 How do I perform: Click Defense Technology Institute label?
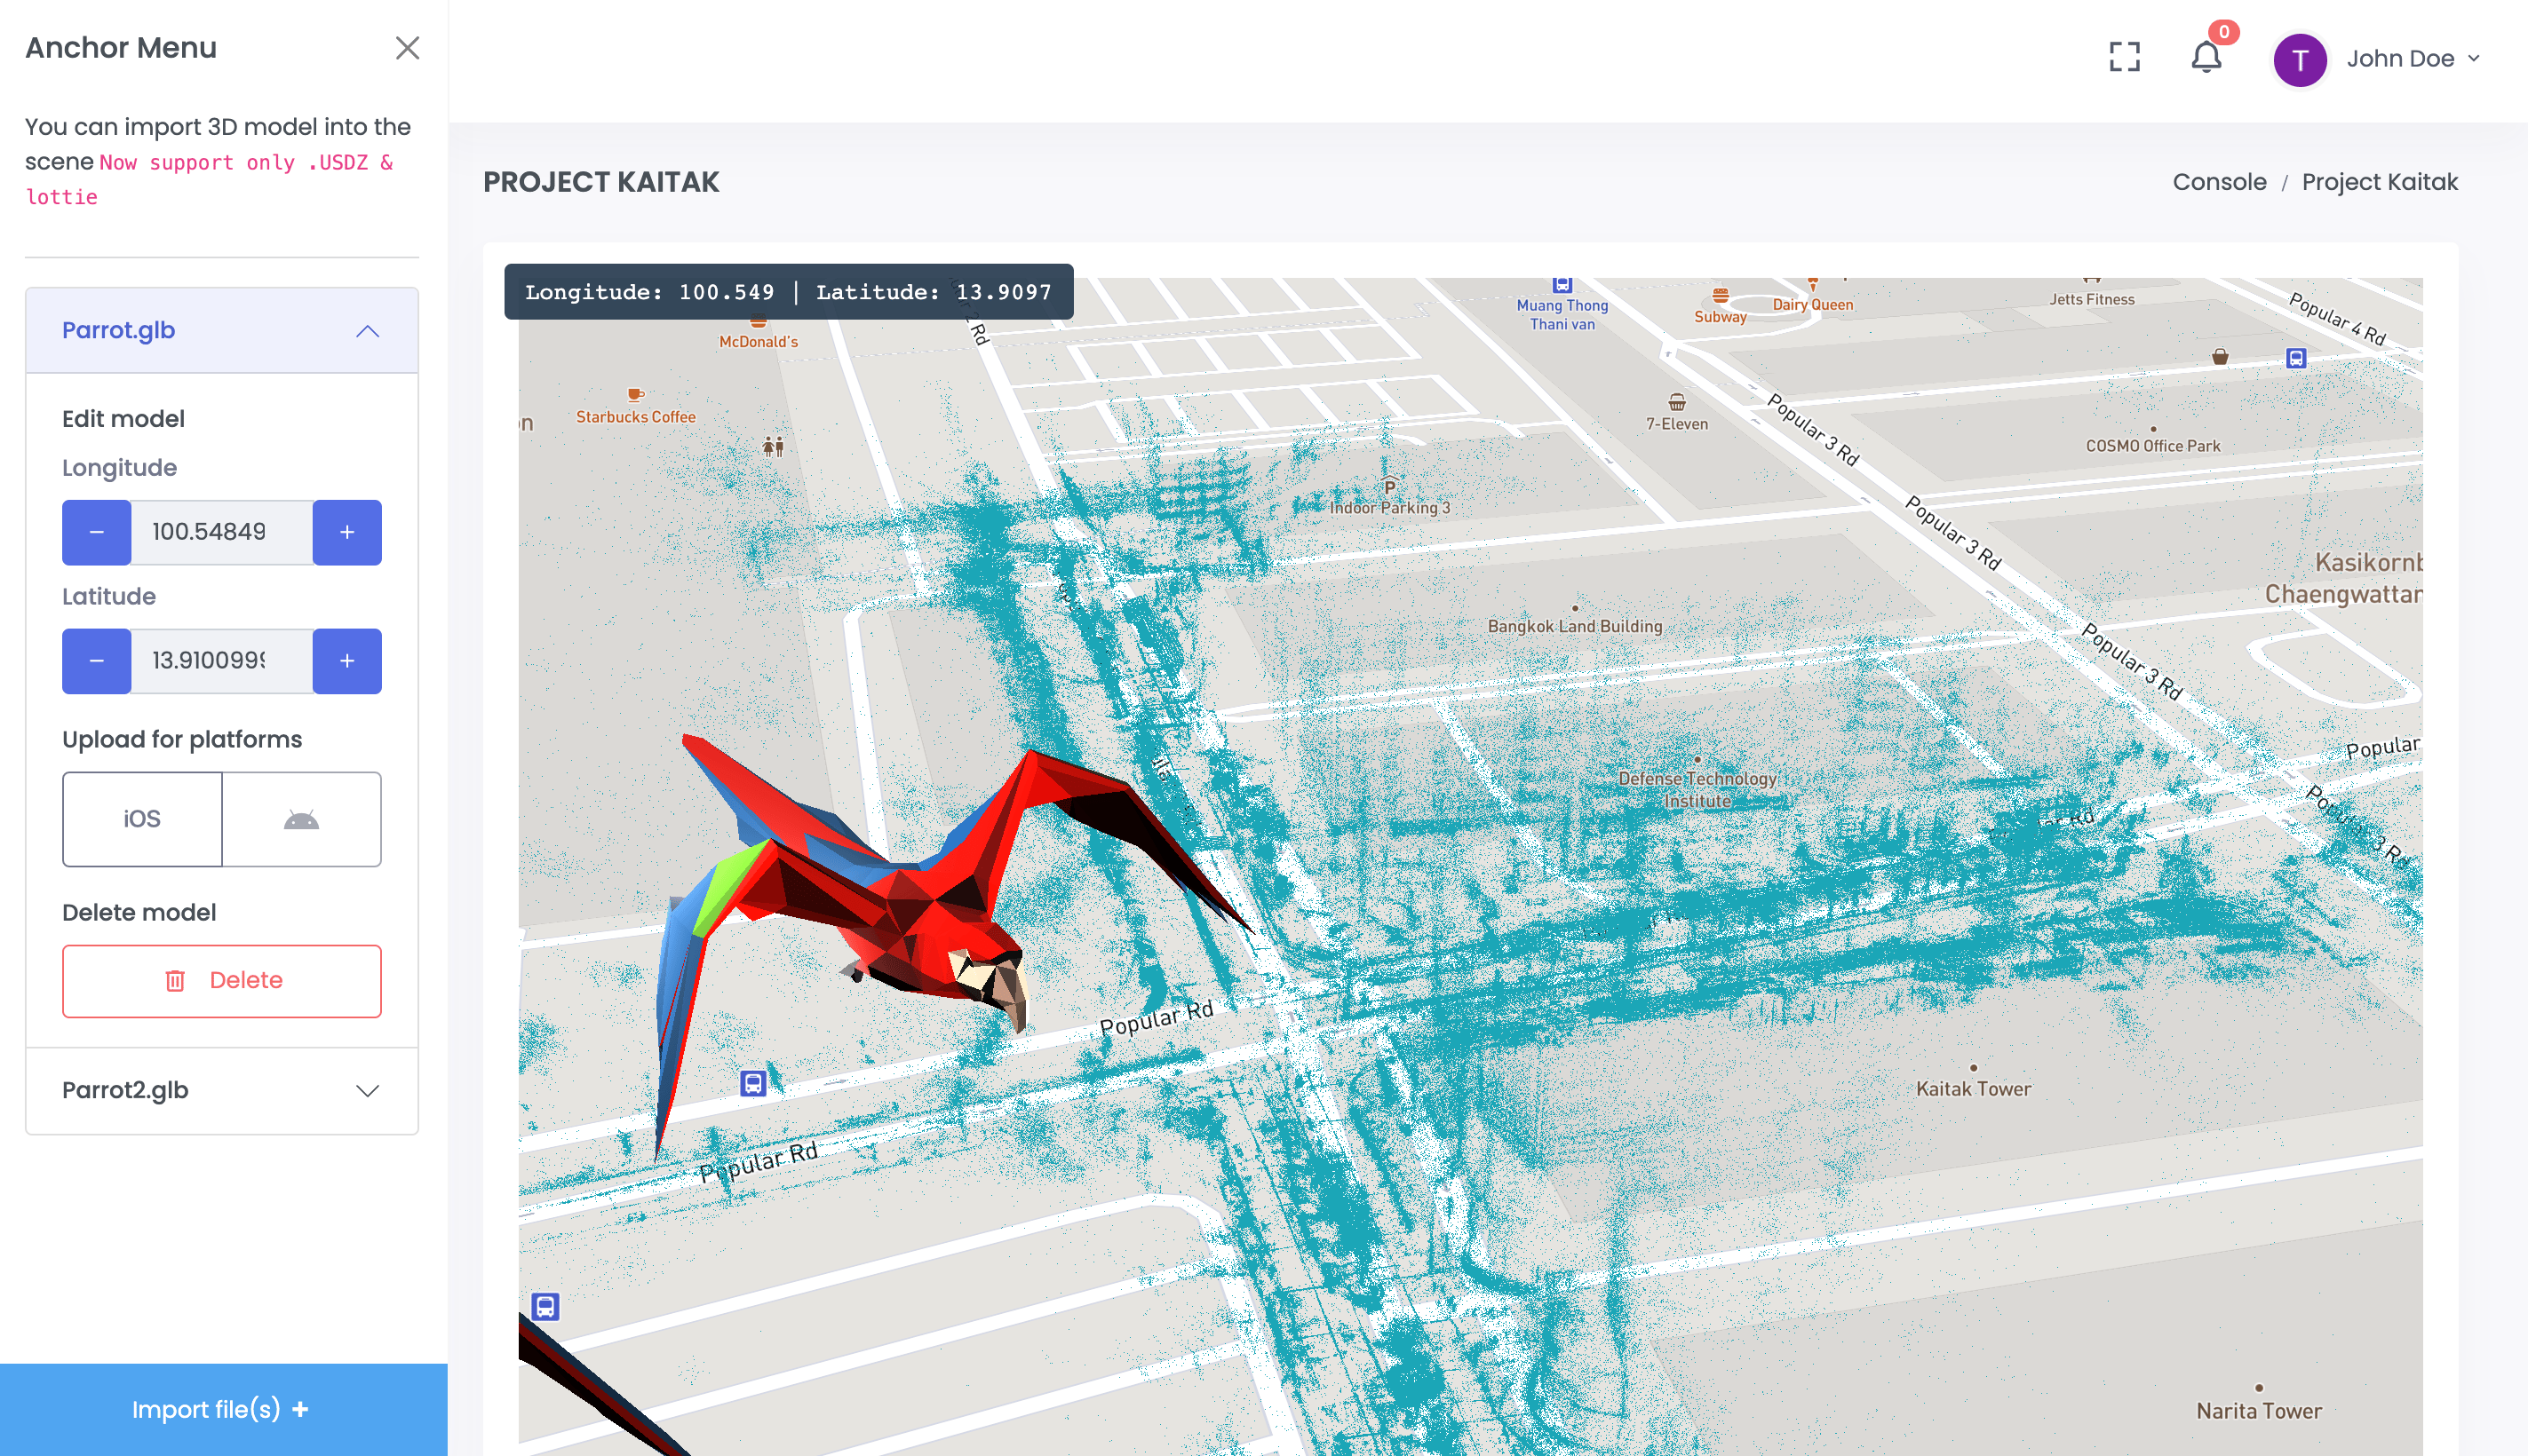pos(1697,789)
